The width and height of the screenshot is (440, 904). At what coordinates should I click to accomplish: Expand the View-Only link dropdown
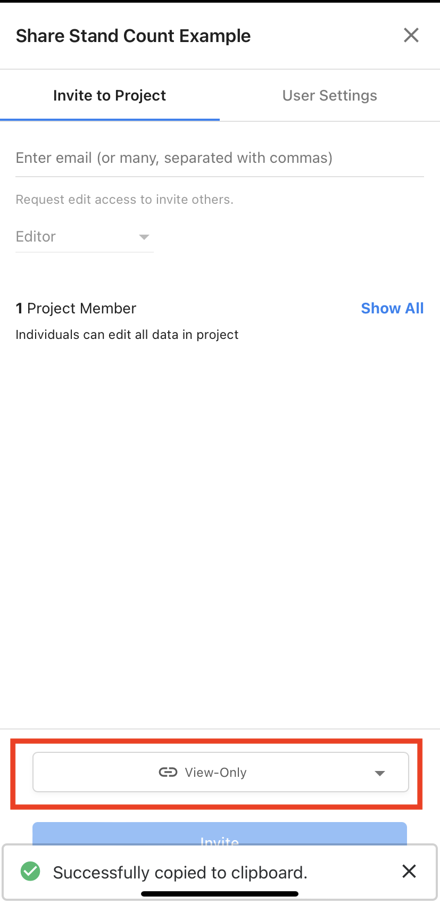pos(221,772)
